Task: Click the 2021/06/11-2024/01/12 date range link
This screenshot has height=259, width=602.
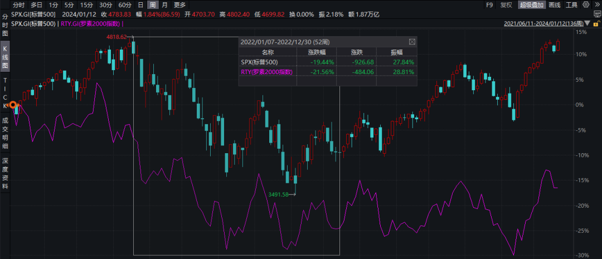Action: pos(543,24)
